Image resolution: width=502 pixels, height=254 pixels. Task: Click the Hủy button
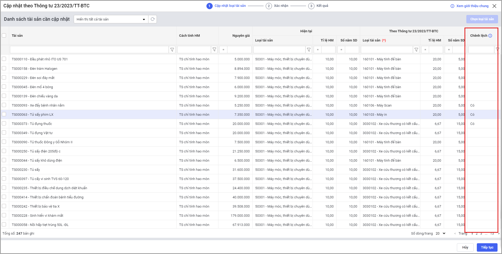point(465,247)
